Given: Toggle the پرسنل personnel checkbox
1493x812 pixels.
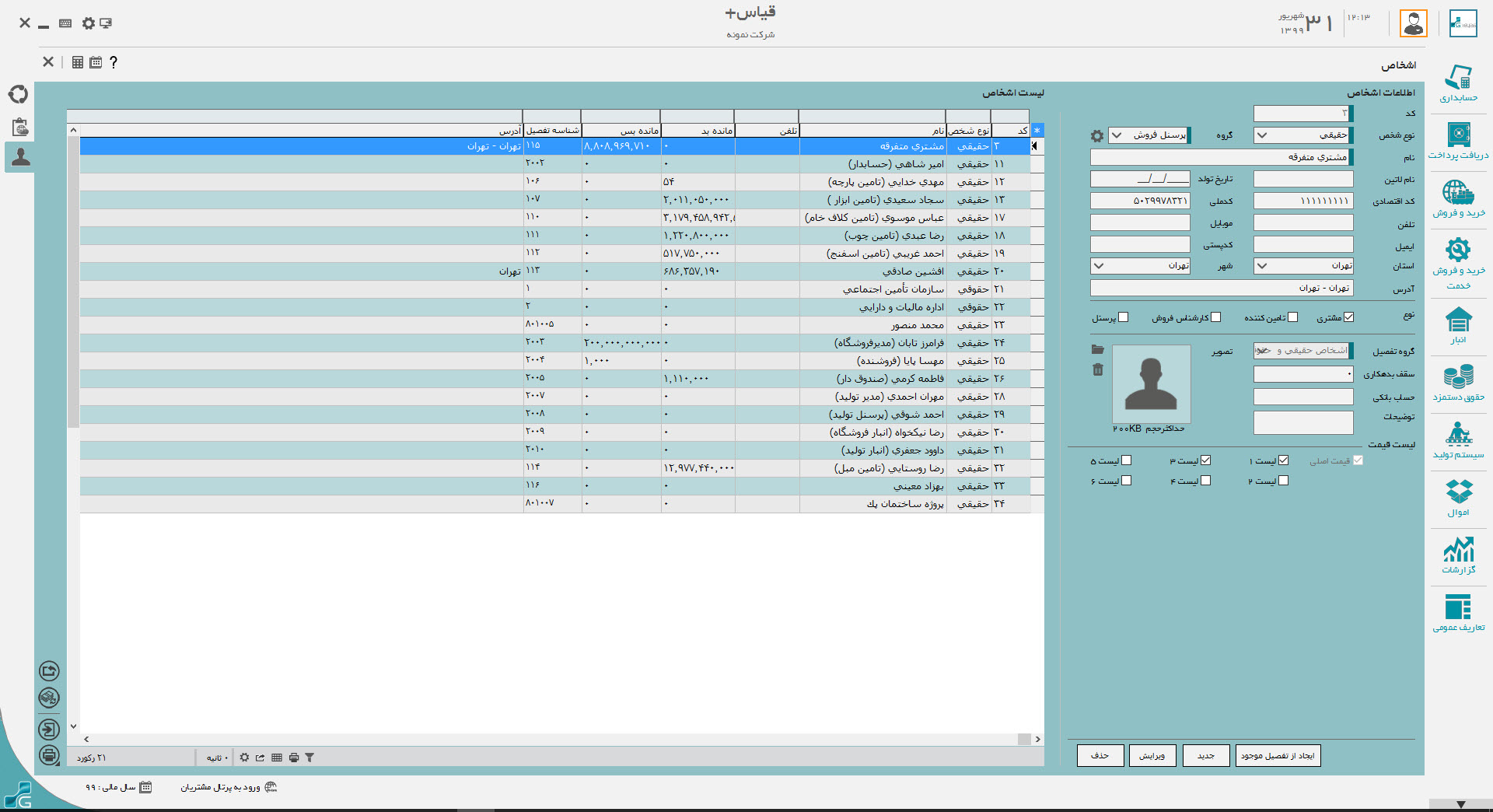Looking at the screenshot, I should (x=1123, y=317).
